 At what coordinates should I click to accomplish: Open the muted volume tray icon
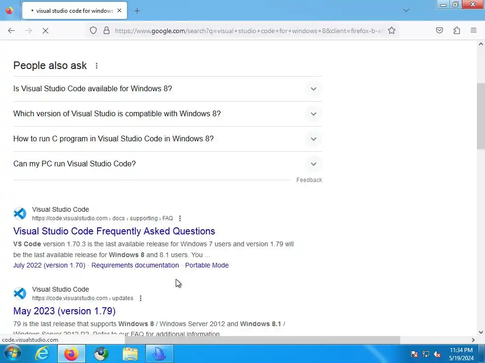[x=437, y=354]
